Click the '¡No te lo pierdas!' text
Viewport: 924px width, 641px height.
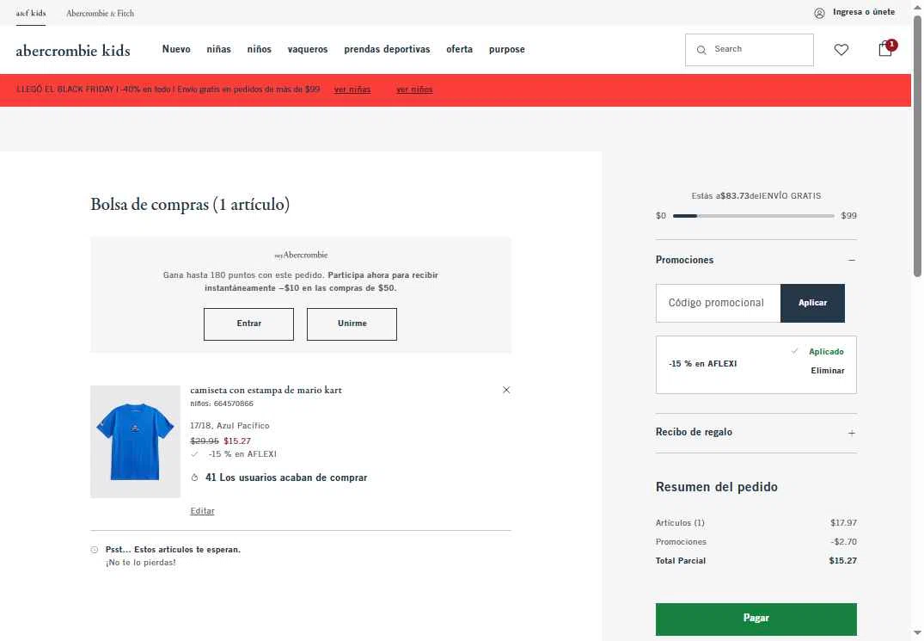[140, 563]
